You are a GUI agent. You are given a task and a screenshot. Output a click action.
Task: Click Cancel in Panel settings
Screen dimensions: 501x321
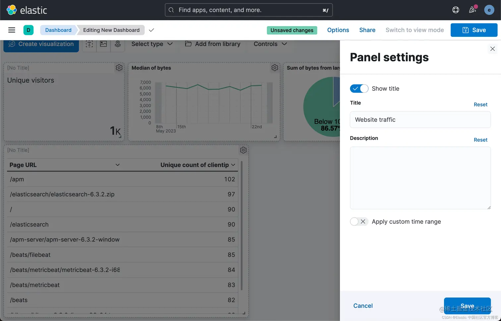[363, 306]
